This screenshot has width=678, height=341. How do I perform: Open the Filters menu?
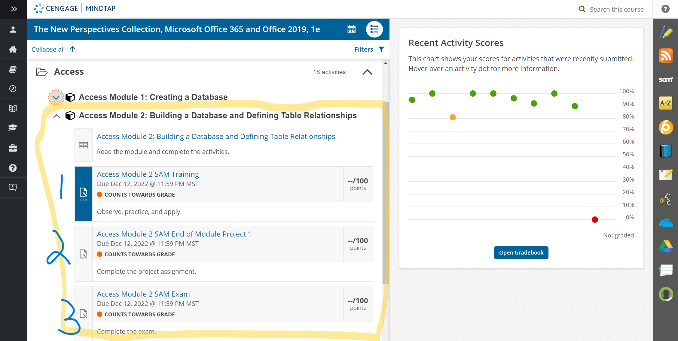coord(369,49)
